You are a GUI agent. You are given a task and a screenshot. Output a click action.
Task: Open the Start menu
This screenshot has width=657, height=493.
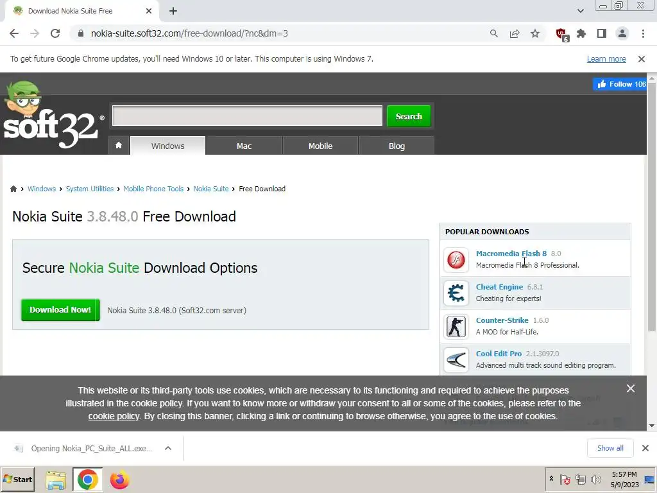point(17,479)
